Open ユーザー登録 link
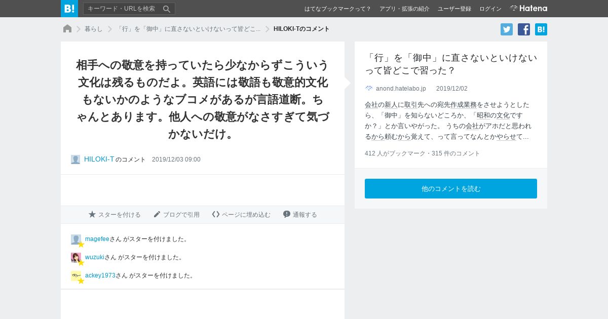 tap(454, 9)
